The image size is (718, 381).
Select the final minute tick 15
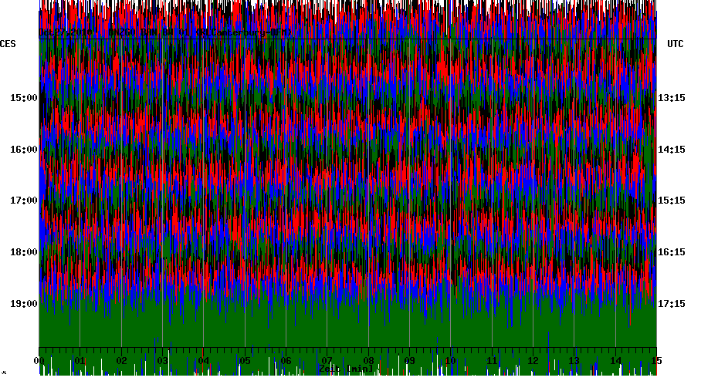(656, 361)
